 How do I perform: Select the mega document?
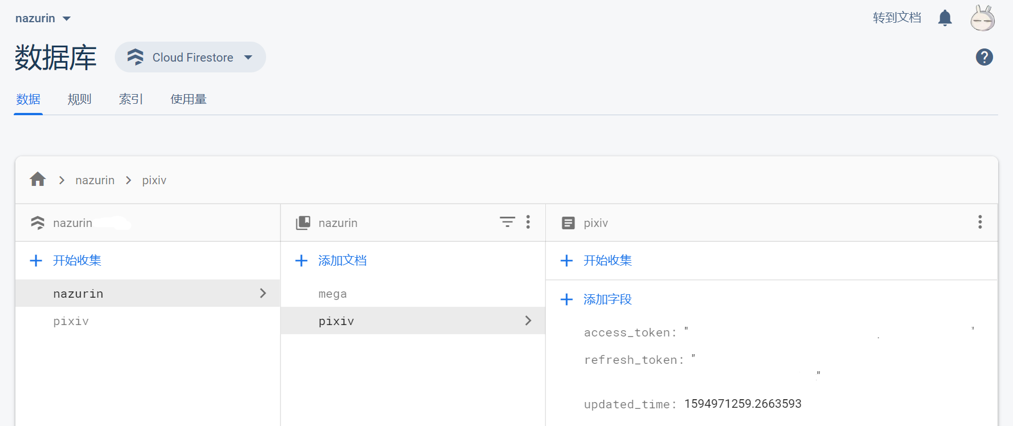333,294
